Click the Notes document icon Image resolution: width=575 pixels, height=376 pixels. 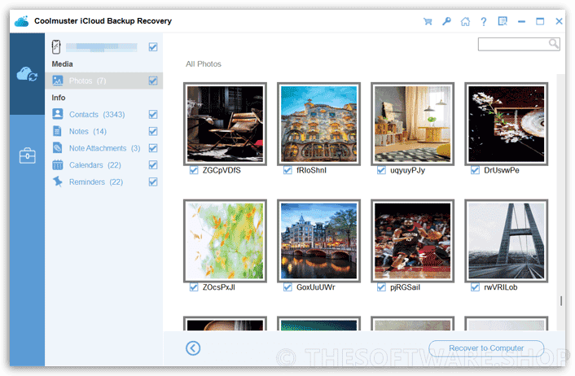57,131
